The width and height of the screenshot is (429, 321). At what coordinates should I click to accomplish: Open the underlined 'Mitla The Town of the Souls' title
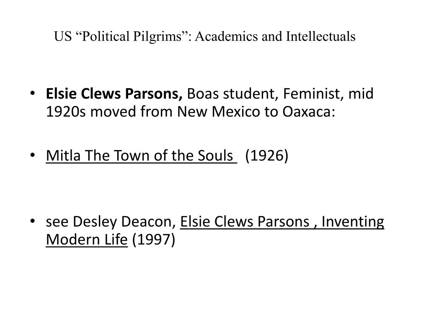pos(141,155)
